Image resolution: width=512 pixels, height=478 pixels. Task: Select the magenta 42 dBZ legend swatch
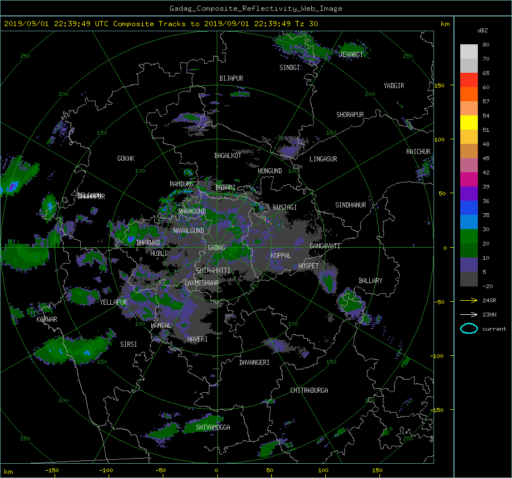469,179
